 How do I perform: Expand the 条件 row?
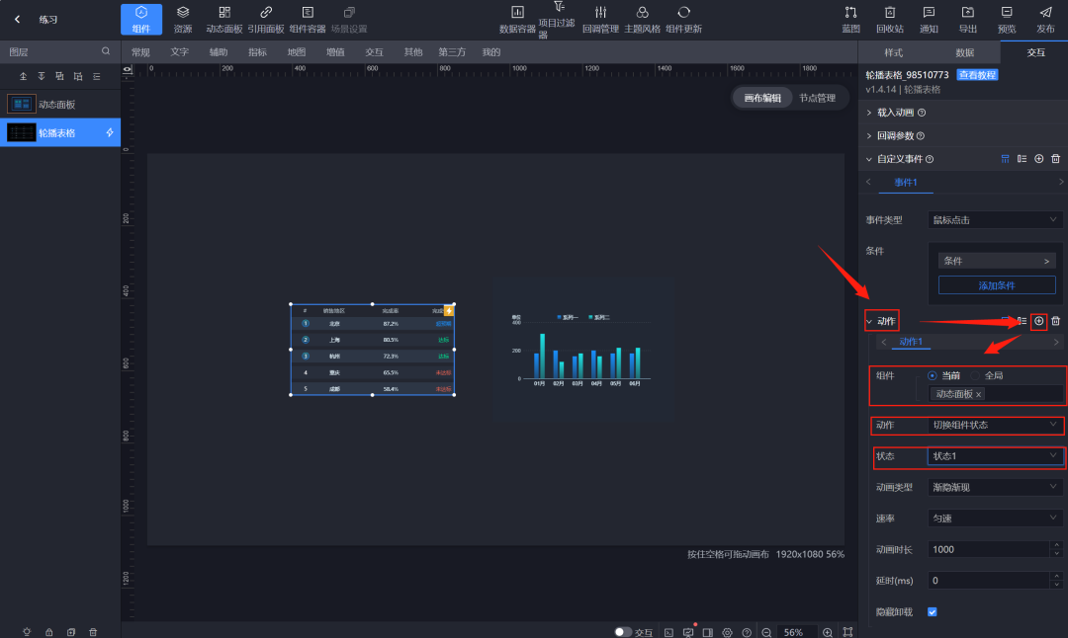(x=997, y=261)
